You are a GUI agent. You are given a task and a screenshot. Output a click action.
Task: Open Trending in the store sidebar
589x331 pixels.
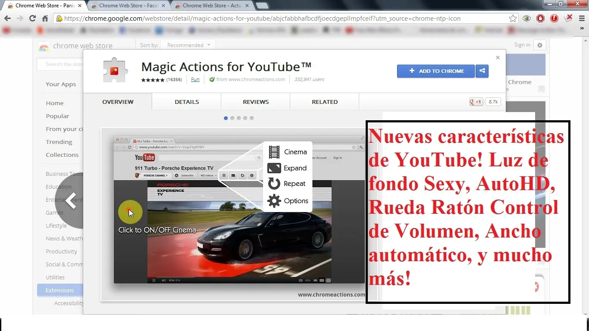click(x=59, y=142)
